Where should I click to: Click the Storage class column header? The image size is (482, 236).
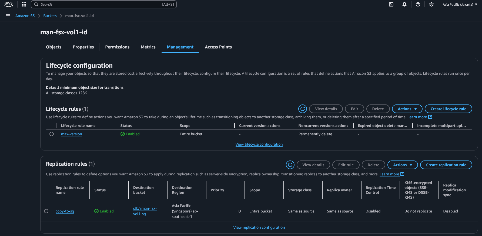coord(300,190)
